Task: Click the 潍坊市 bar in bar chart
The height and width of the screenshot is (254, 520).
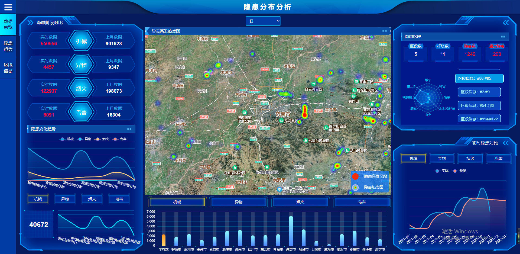Action: pyautogui.click(x=291, y=231)
